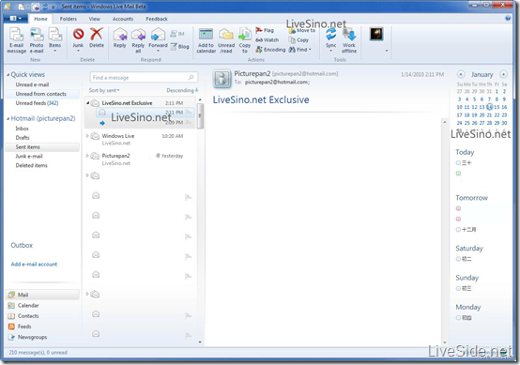Click the Copy button in Actions group
520x365 pixels.
coord(298,39)
